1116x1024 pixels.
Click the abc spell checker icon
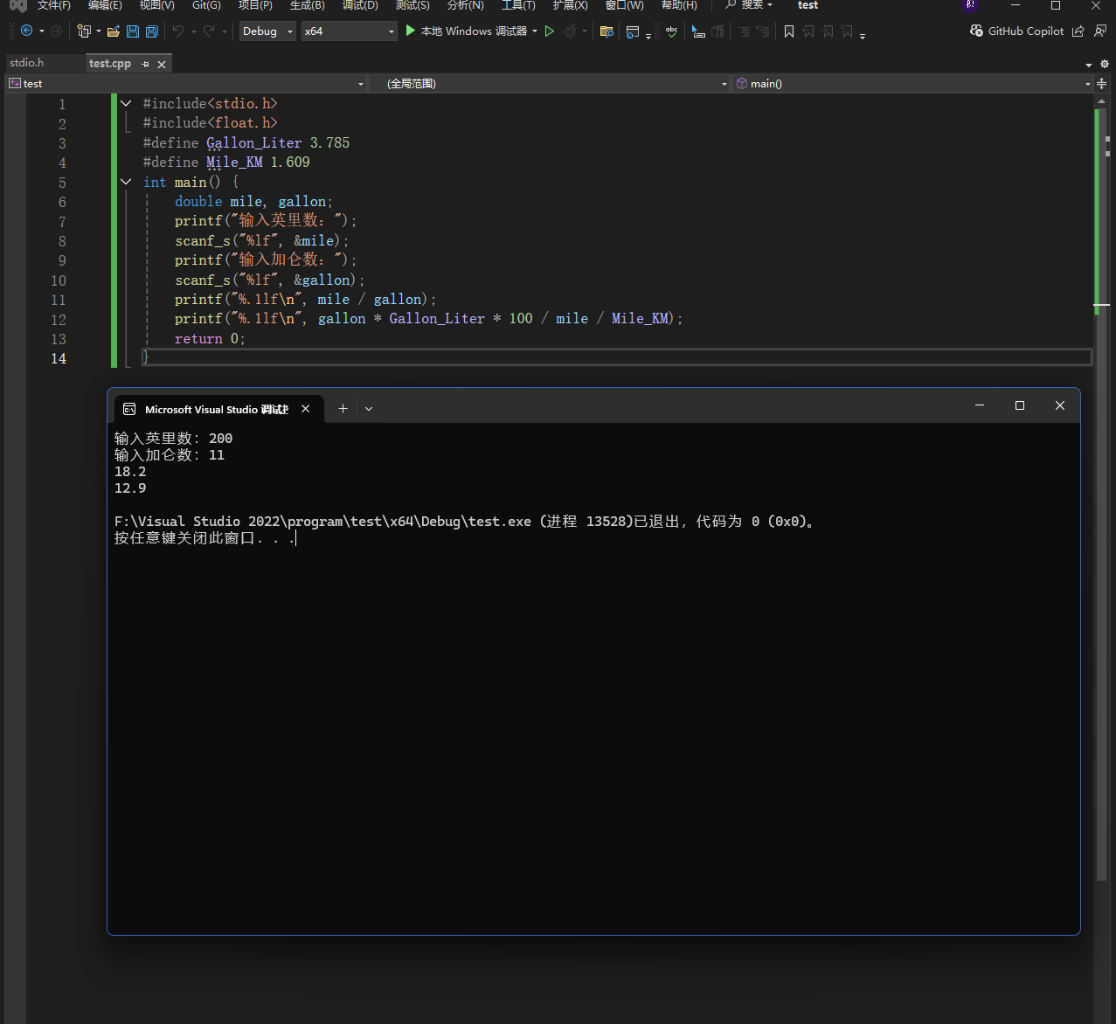[x=671, y=31]
